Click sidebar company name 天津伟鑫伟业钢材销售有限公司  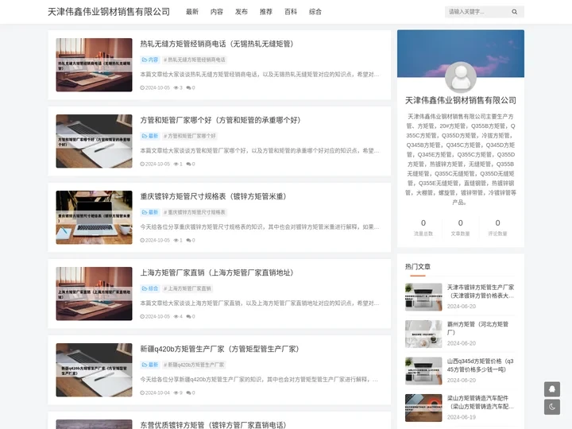coord(460,100)
